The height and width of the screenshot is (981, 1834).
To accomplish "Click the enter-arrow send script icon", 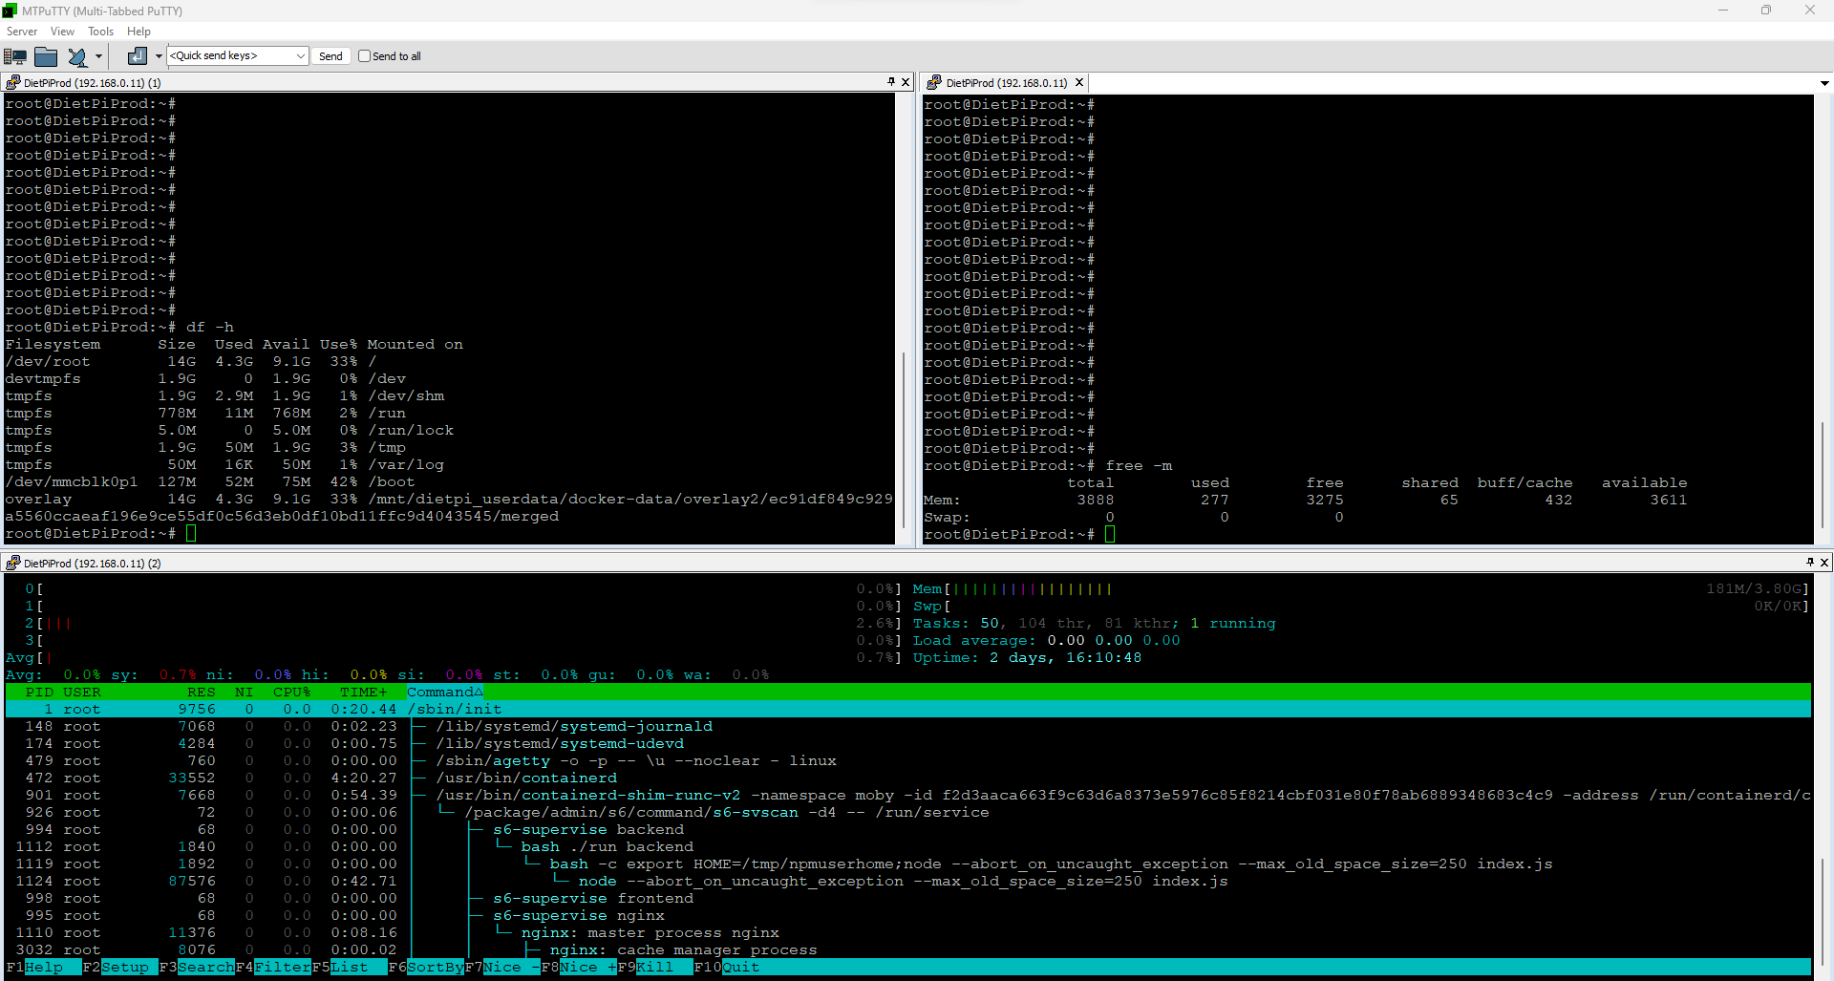I will tap(138, 56).
